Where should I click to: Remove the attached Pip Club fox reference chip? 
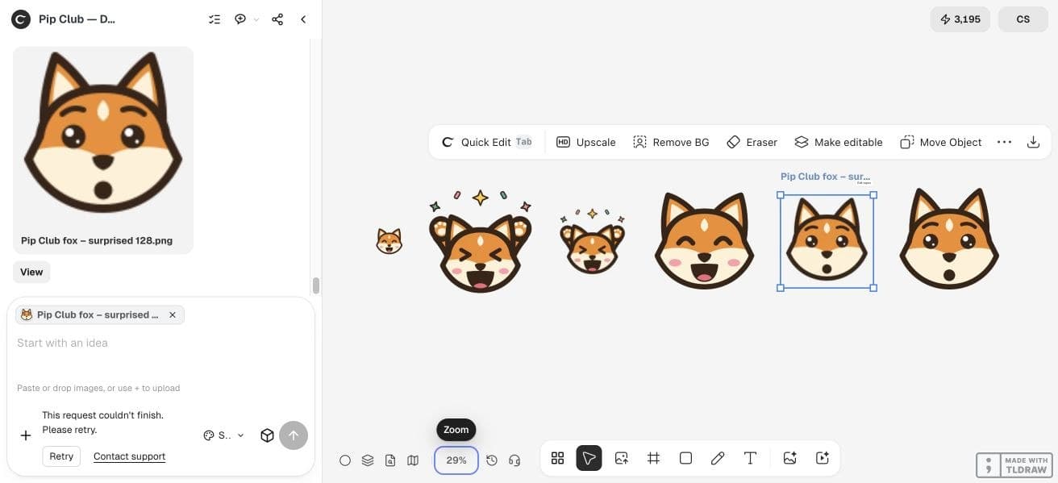click(x=172, y=315)
